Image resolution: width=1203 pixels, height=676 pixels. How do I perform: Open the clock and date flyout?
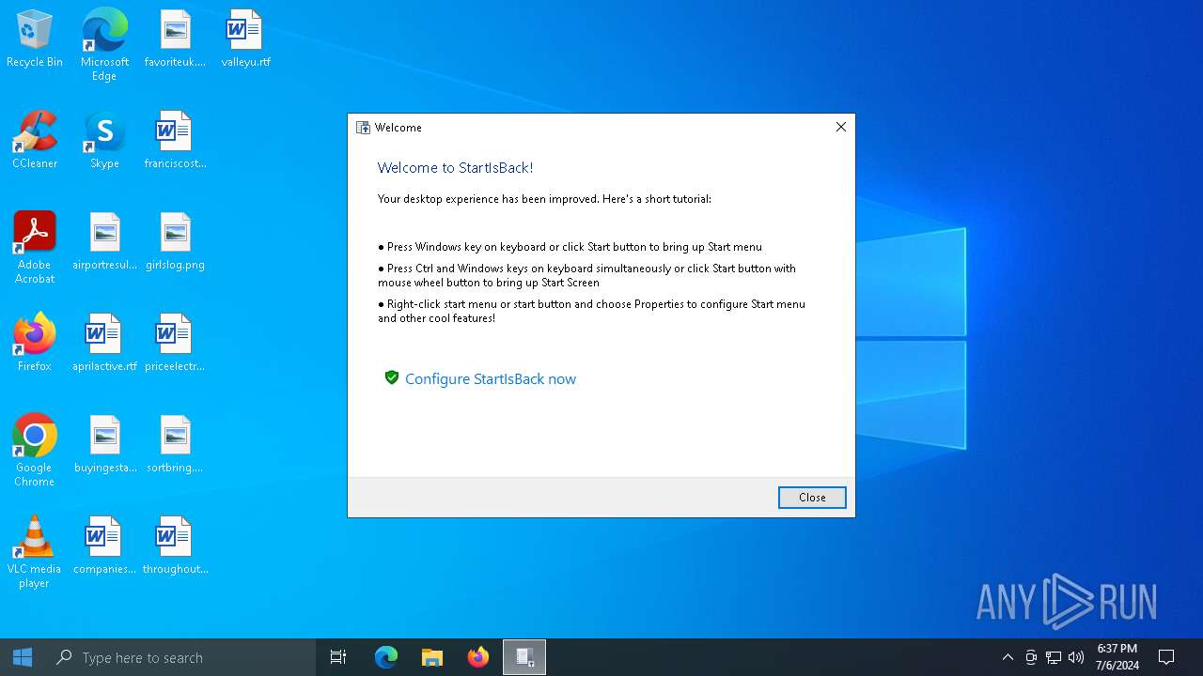1117,657
